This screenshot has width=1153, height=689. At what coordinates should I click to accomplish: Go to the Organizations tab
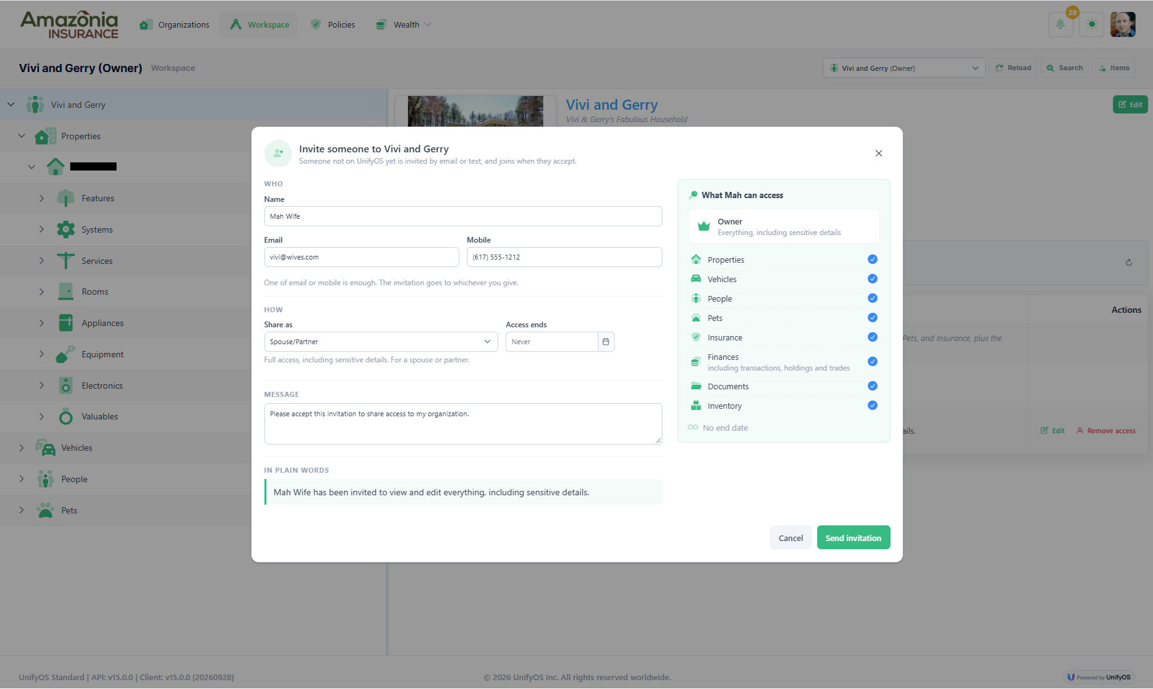(x=175, y=24)
